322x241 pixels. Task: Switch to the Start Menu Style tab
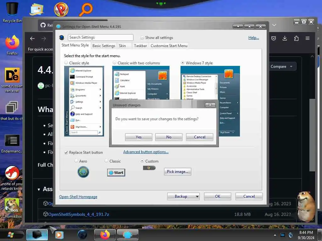(x=75, y=45)
